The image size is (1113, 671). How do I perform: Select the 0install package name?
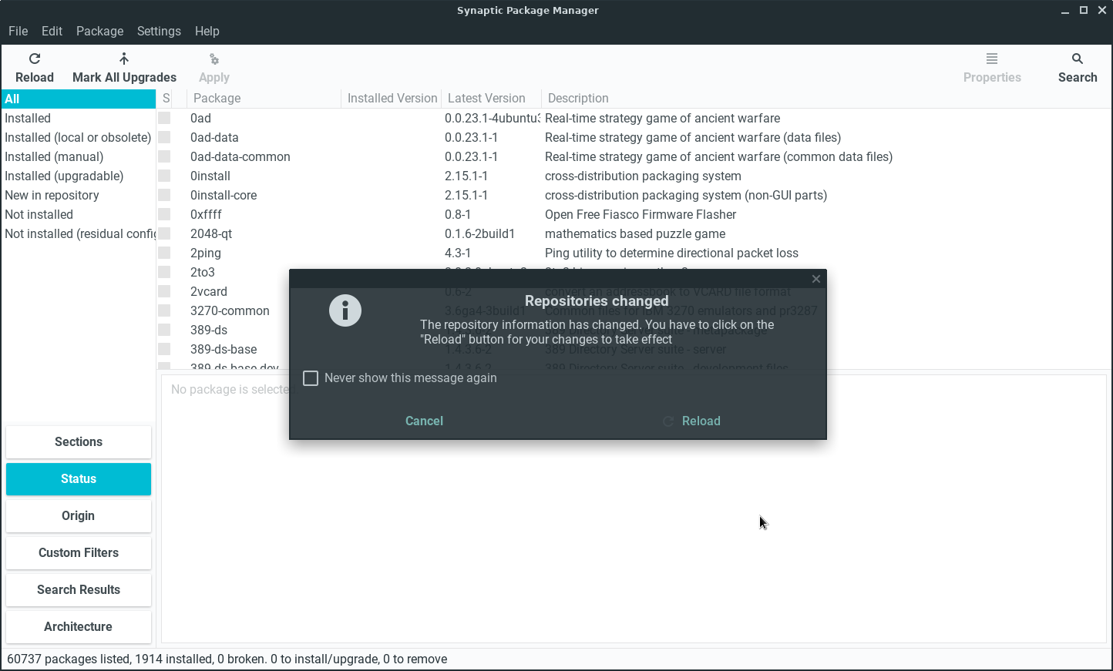tap(210, 176)
